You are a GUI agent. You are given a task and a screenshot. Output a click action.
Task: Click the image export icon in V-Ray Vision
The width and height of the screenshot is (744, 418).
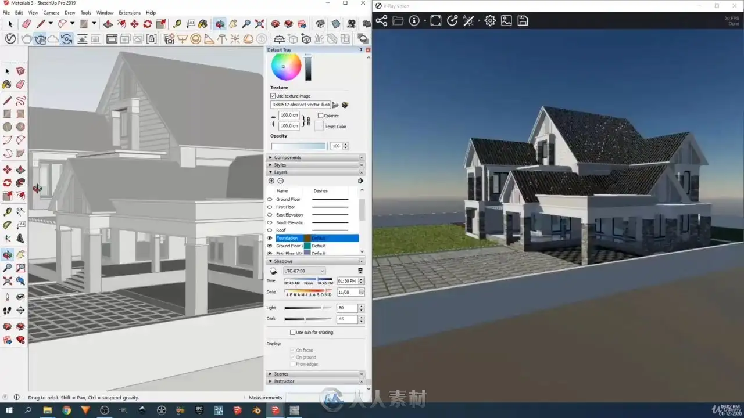click(x=506, y=21)
